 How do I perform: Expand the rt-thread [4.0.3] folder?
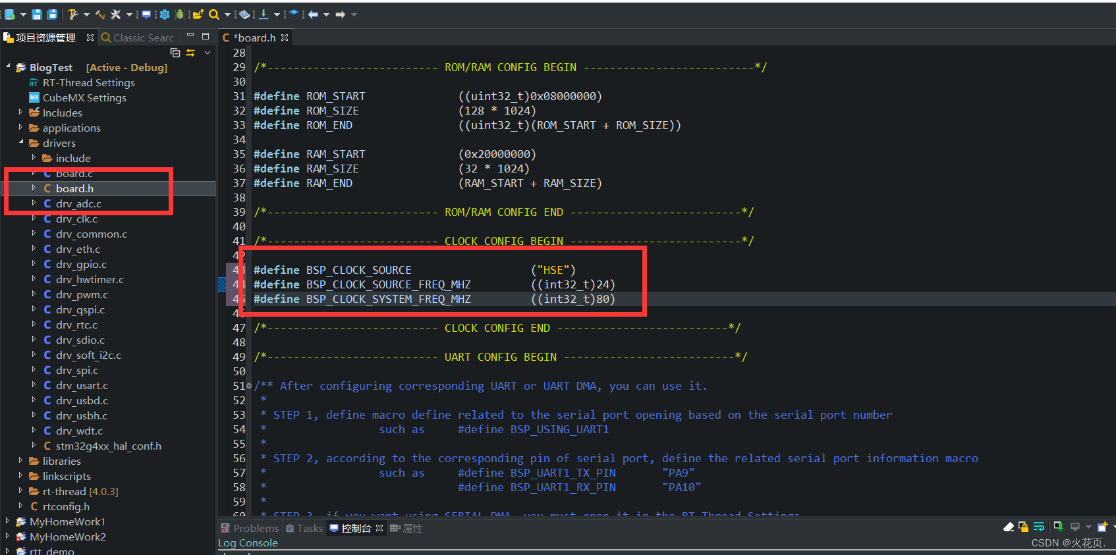[x=20, y=490]
